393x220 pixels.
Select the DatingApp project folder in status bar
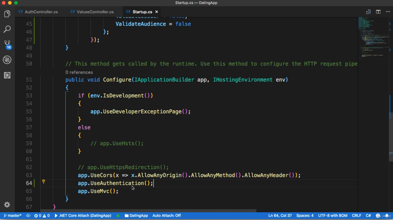pos(136,216)
